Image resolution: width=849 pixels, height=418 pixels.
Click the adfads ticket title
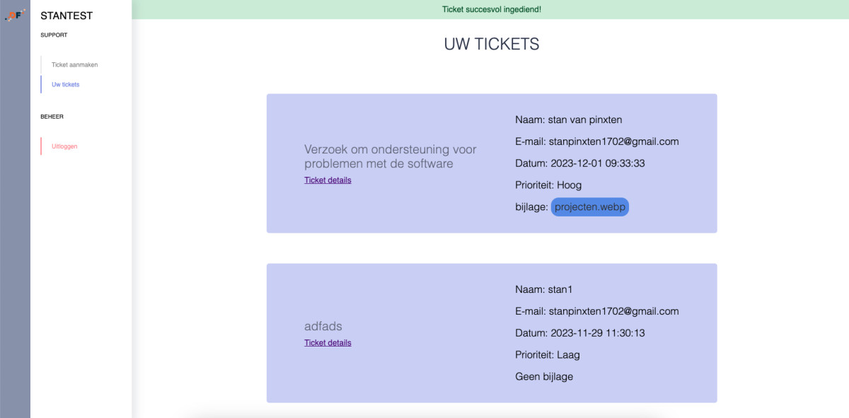pos(323,326)
